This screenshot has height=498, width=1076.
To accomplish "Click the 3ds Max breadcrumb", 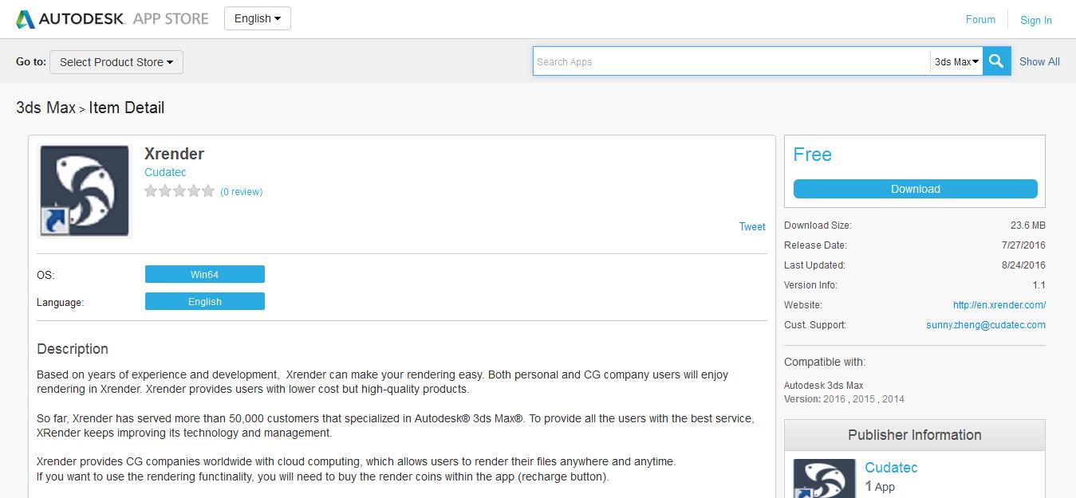I will (45, 108).
